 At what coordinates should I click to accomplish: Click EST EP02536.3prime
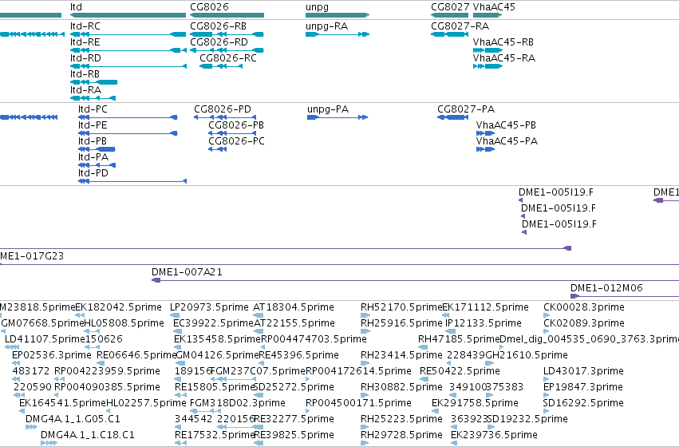52,355
